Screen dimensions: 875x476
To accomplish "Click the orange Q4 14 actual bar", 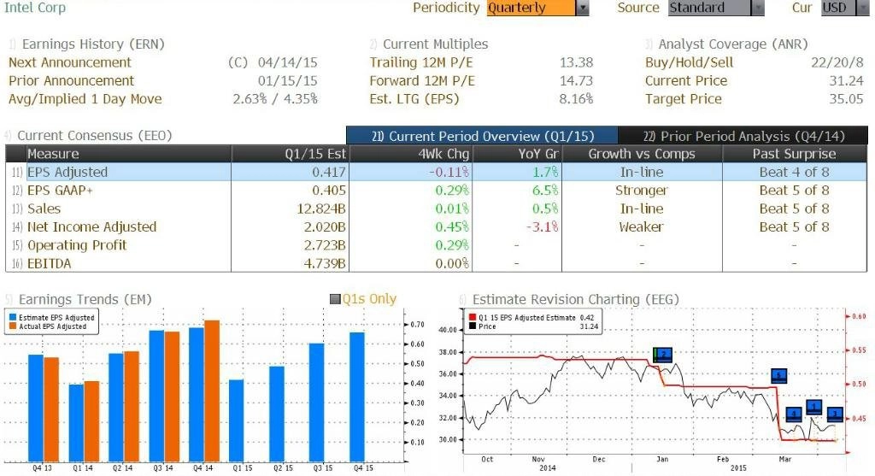I will click(212, 391).
